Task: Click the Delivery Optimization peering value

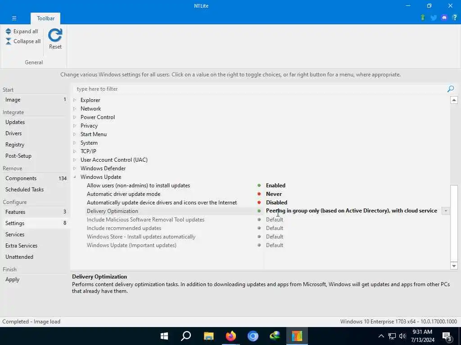Action: pyautogui.click(x=351, y=211)
